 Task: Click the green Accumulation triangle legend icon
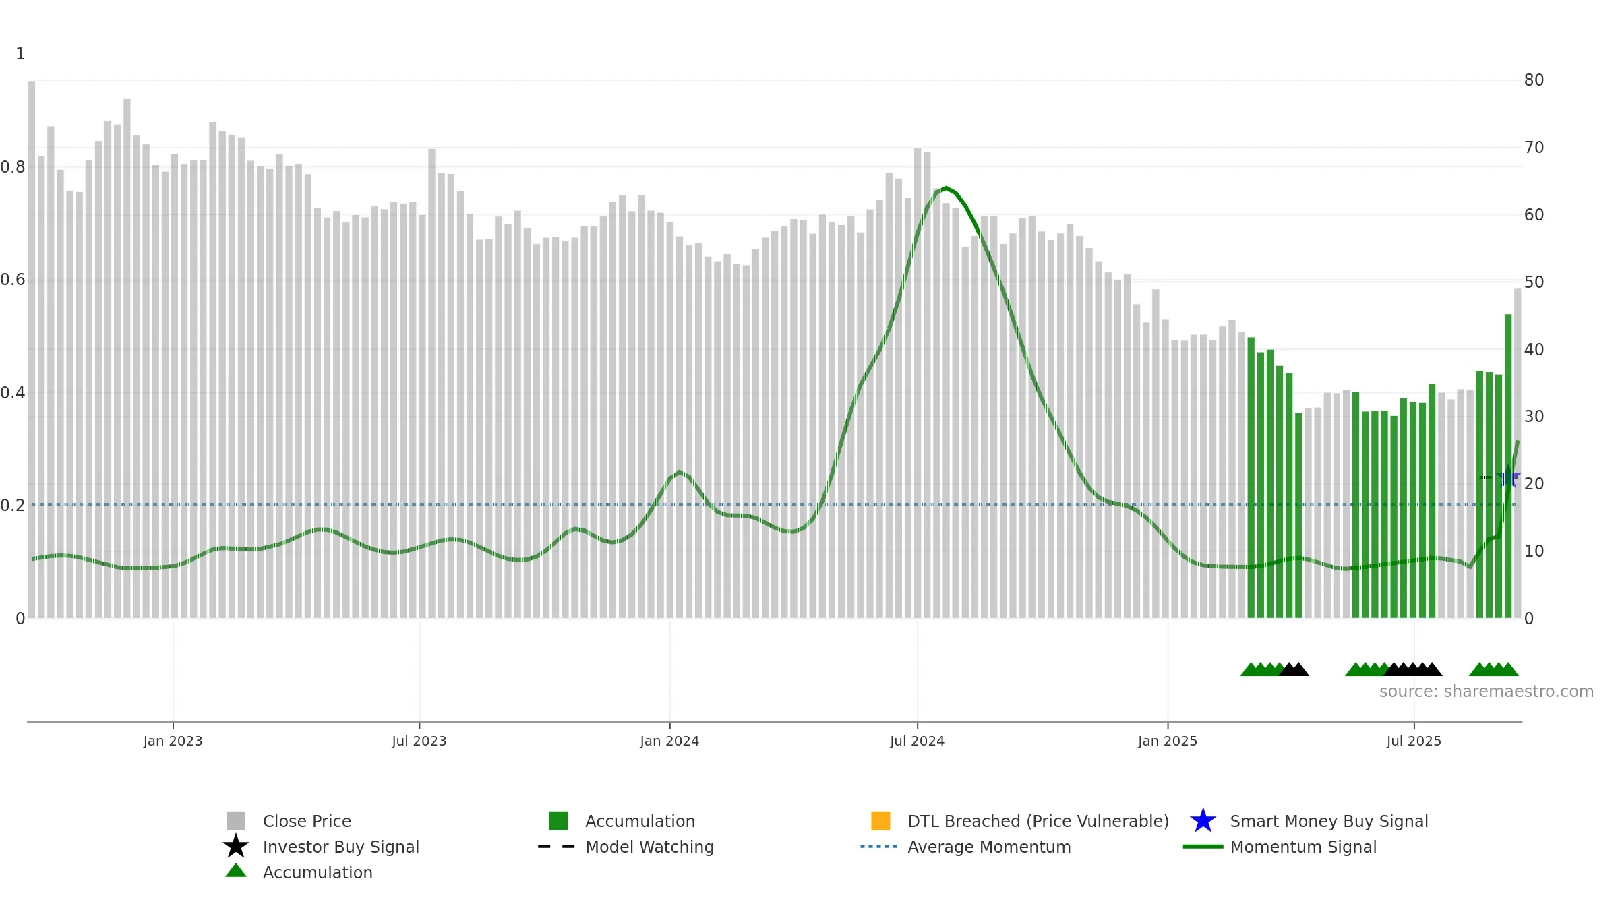click(x=235, y=871)
